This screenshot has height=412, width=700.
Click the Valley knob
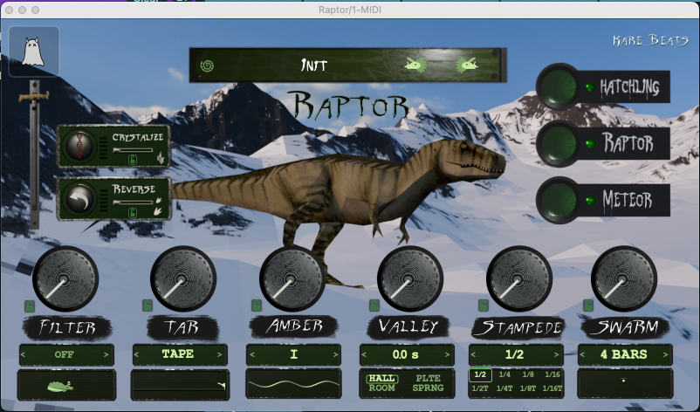410,279
